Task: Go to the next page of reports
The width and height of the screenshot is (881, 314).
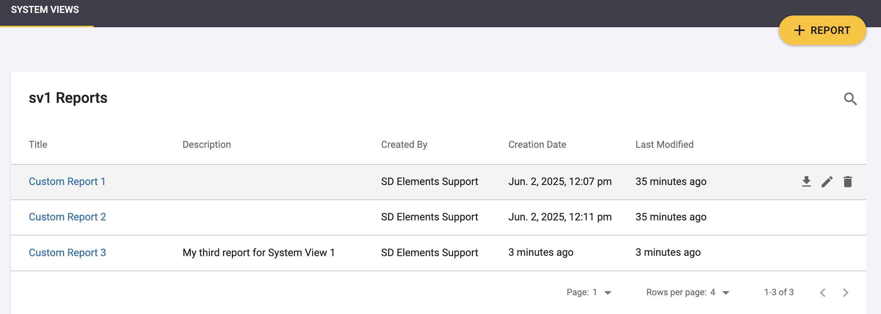Action: [x=846, y=293]
